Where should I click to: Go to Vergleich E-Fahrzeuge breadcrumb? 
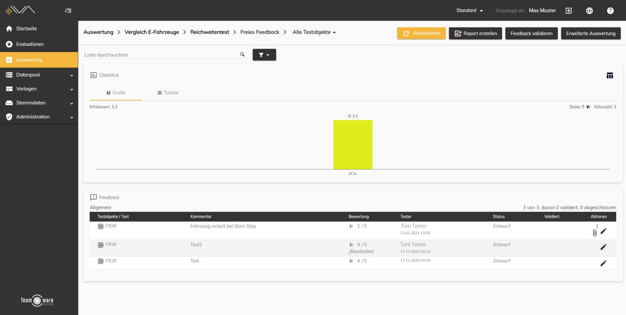click(152, 32)
